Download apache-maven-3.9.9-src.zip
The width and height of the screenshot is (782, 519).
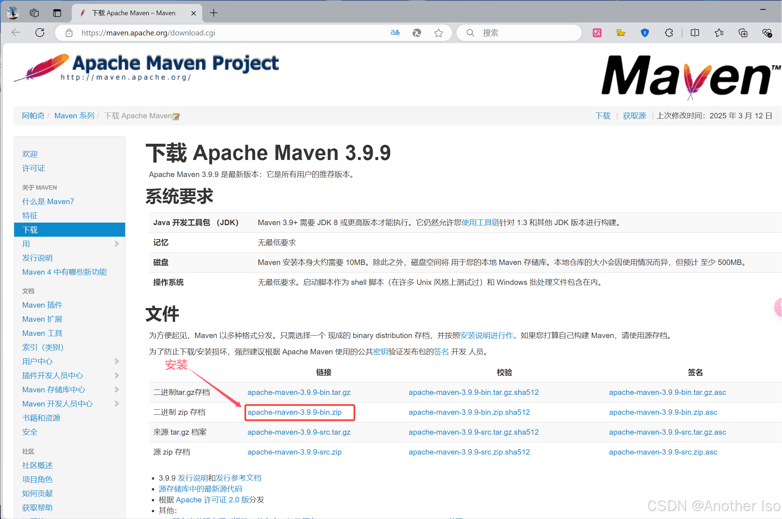(294, 452)
